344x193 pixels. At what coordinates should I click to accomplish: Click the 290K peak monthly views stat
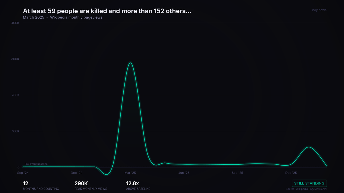[81, 184]
